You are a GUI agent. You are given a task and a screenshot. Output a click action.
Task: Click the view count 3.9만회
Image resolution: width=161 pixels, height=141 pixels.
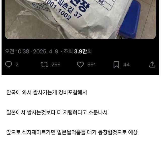pos(83,51)
